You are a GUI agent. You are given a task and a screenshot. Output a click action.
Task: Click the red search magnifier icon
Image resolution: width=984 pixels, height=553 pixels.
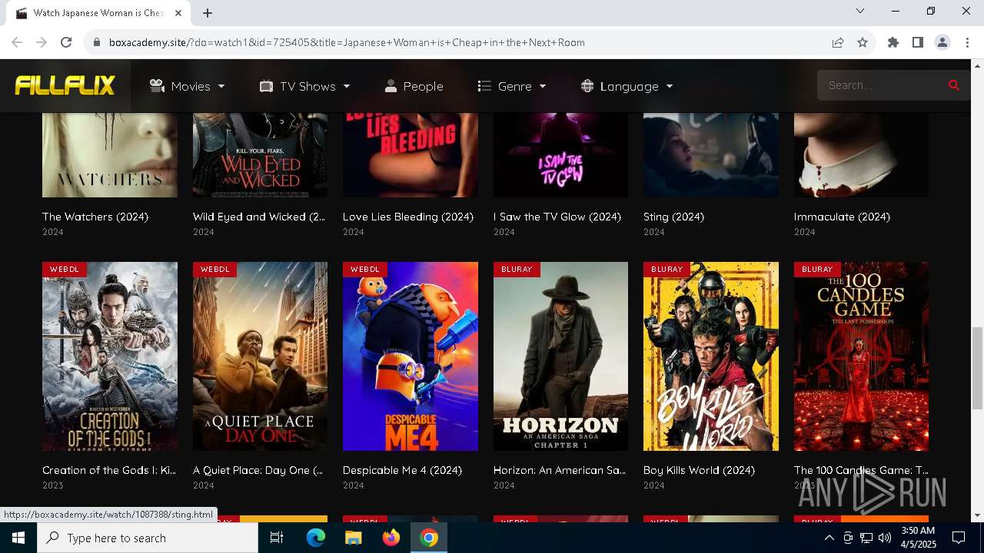(954, 85)
